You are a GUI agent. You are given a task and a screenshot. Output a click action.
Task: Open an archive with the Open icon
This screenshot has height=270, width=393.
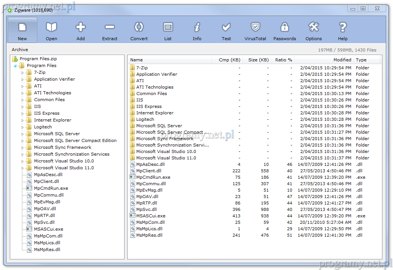tap(51, 30)
